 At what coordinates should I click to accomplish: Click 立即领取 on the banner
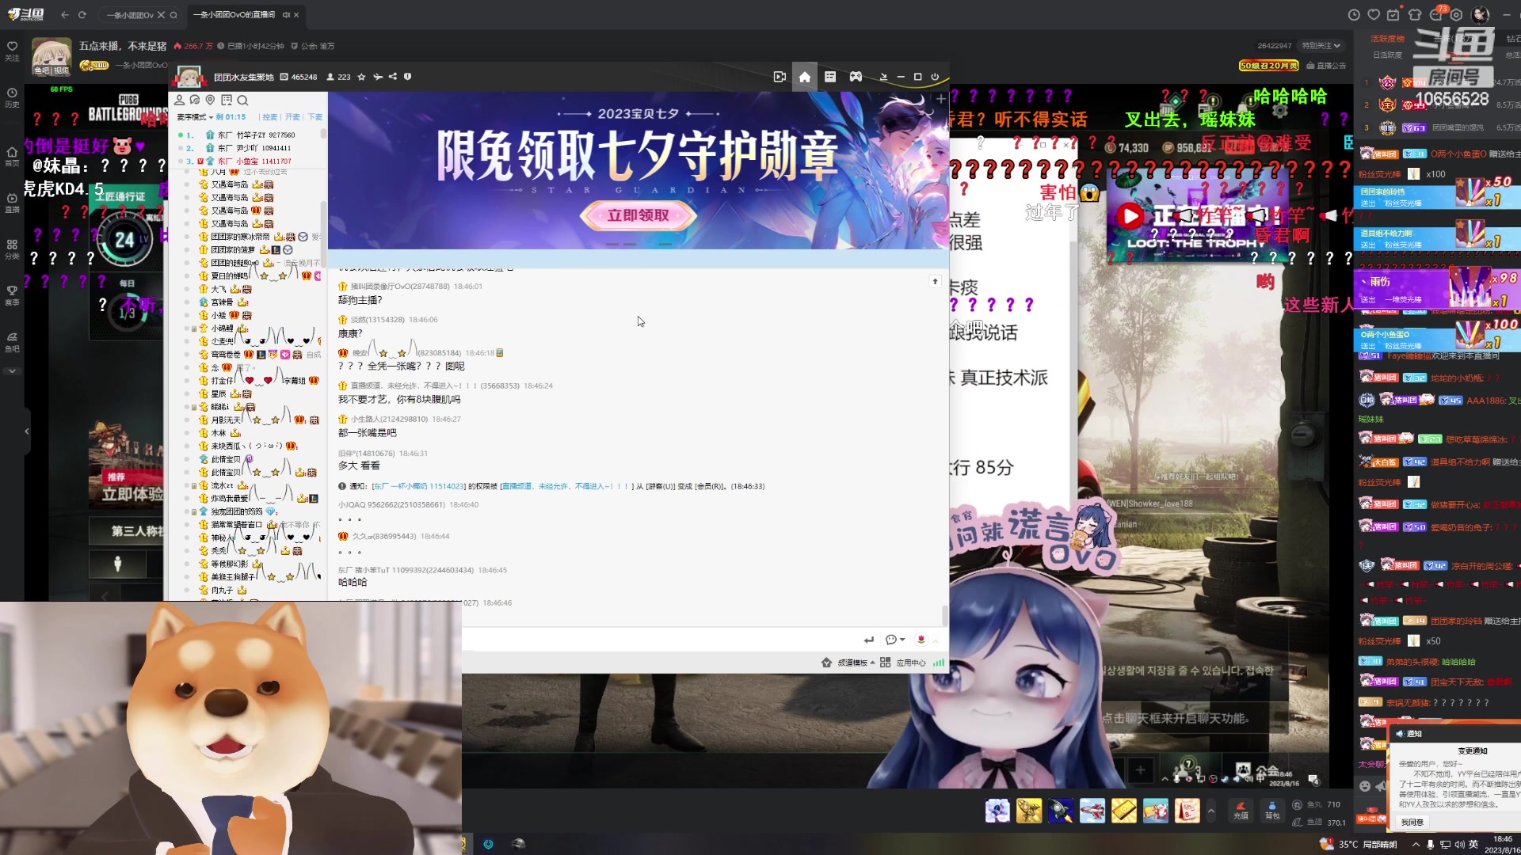click(x=639, y=215)
